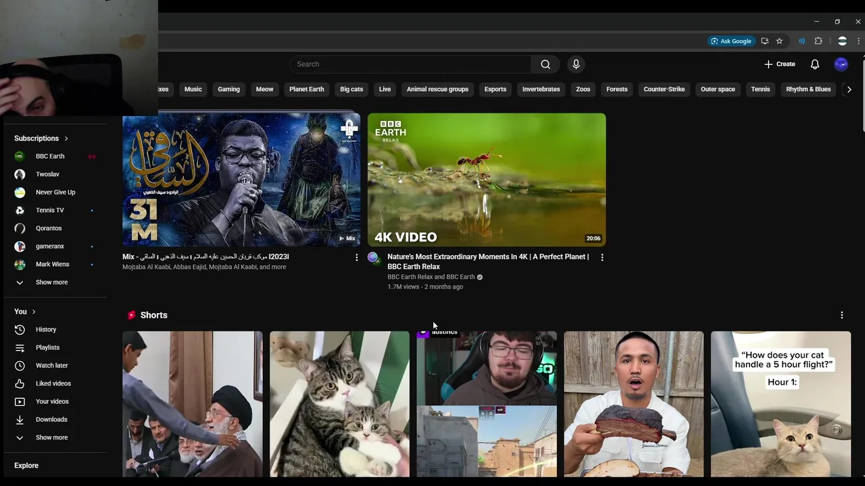The height and width of the screenshot is (486, 865).
Task: Open the cat 5 hour flight Short
Action: click(x=781, y=404)
